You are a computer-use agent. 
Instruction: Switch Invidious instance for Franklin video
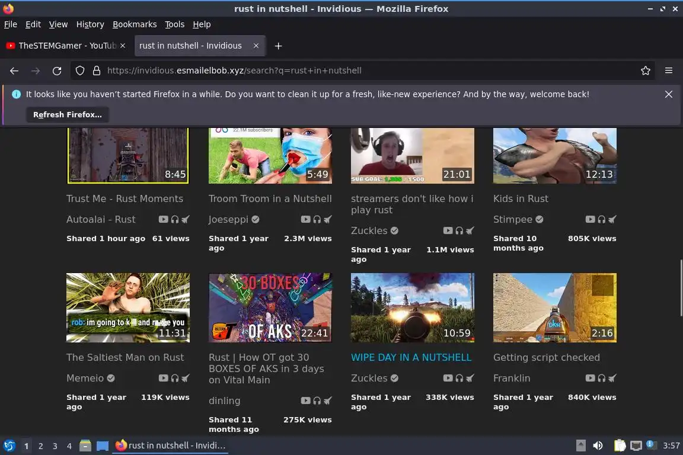click(612, 378)
